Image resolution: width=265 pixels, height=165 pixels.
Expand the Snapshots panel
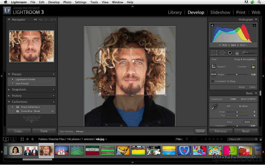tap(9, 90)
